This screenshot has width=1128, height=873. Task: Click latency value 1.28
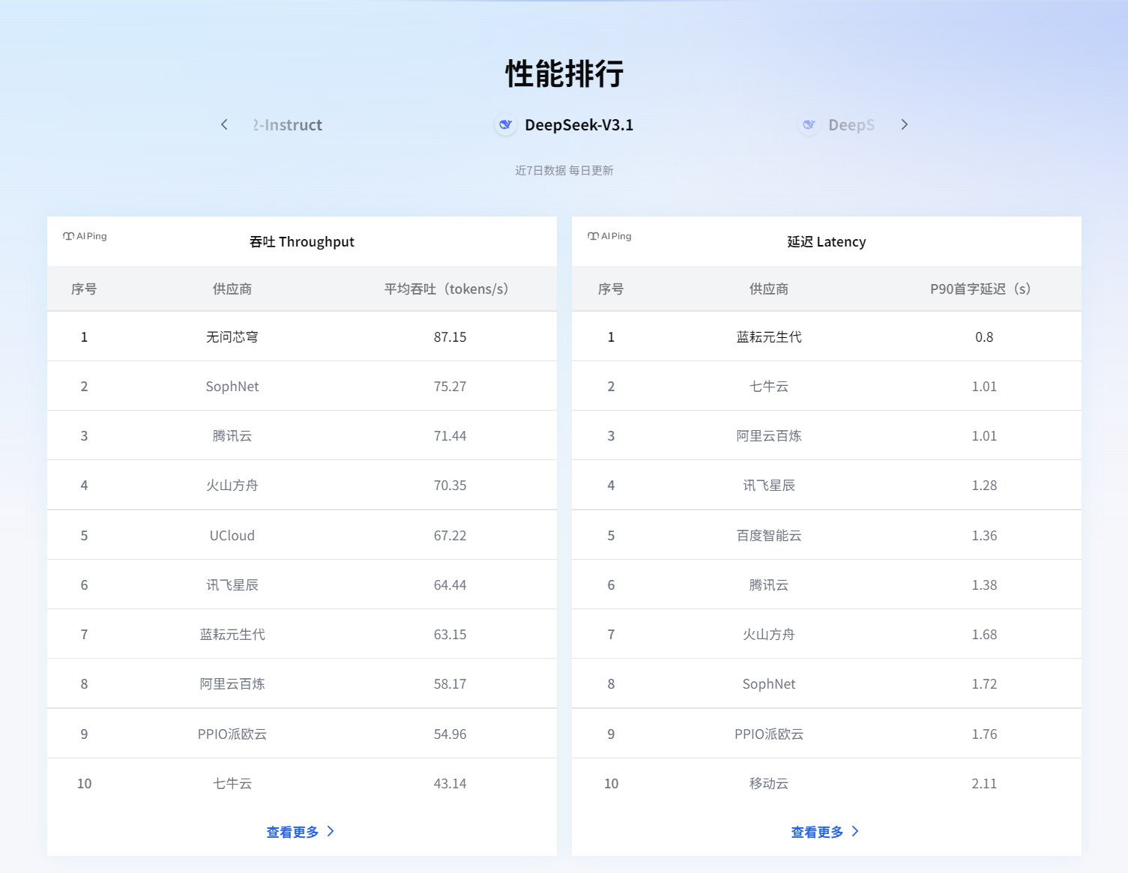[x=984, y=486]
